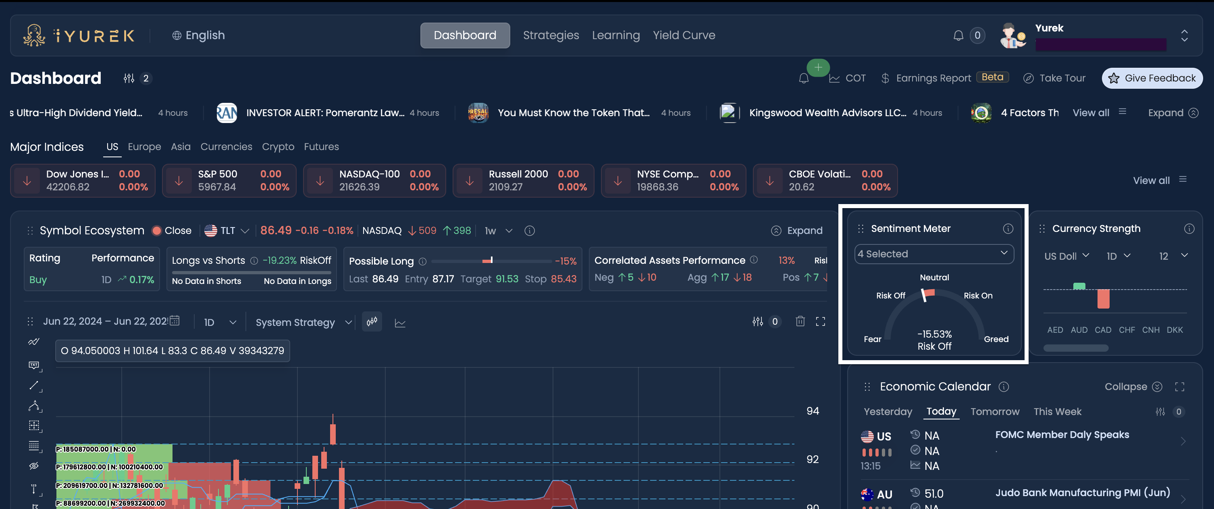This screenshot has width=1214, height=509.
Task: Open chart 1D interval dropdown
Action: coord(220,322)
